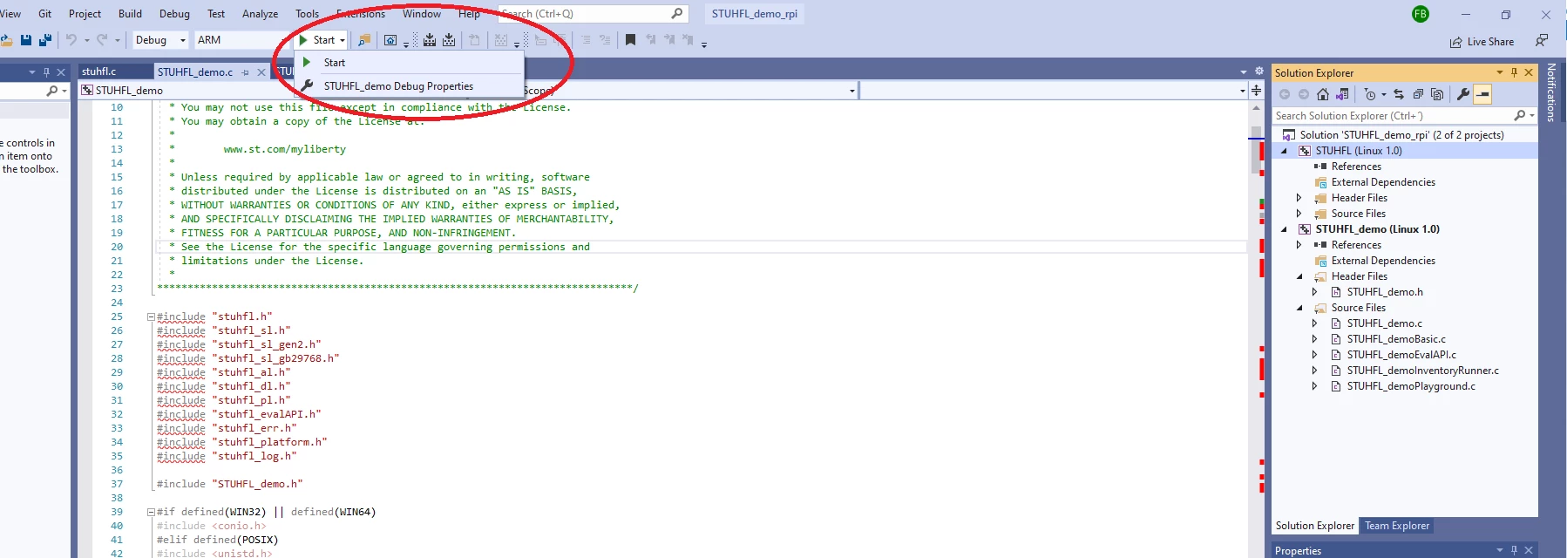This screenshot has width=1567, height=558.
Task: Collapse the STUHFL (Linux 1.0) project
Action: click(x=1284, y=151)
